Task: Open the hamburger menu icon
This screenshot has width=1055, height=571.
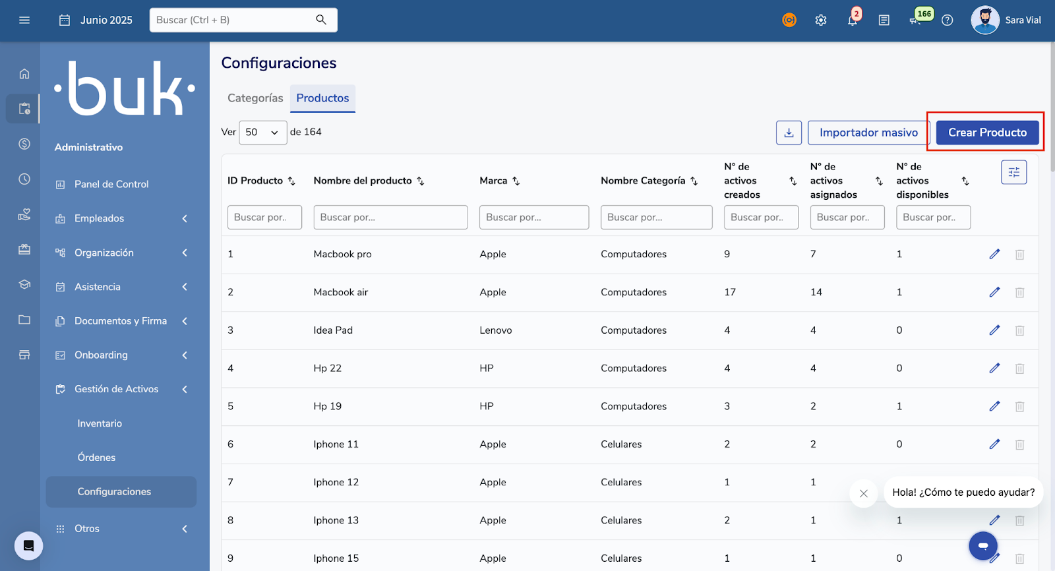Action: pos(24,20)
